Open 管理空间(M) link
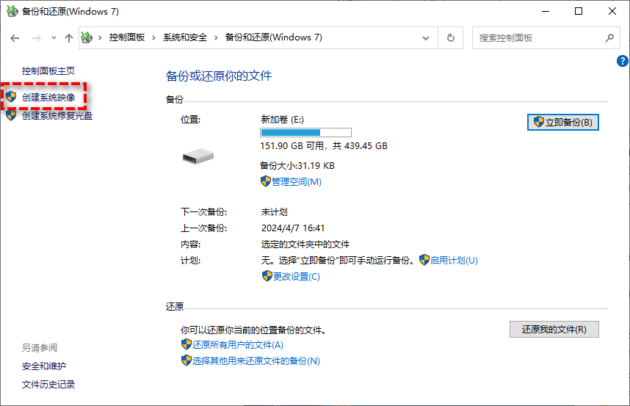This screenshot has width=630, height=406. [296, 181]
